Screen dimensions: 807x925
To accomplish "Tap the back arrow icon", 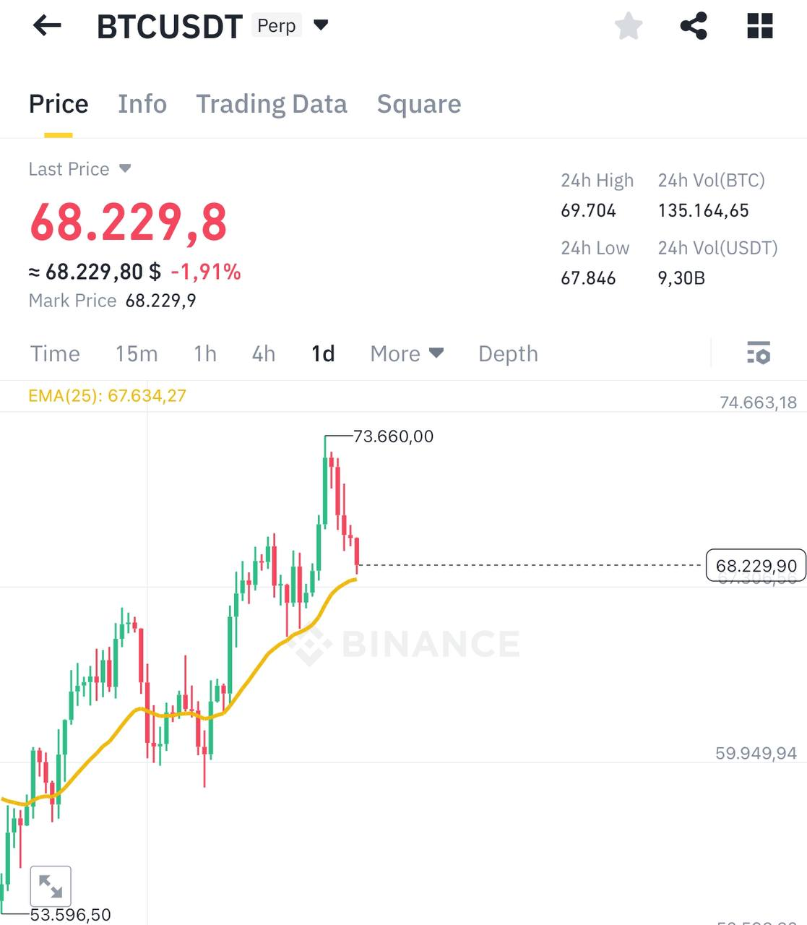I will pyautogui.click(x=47, y=26).
